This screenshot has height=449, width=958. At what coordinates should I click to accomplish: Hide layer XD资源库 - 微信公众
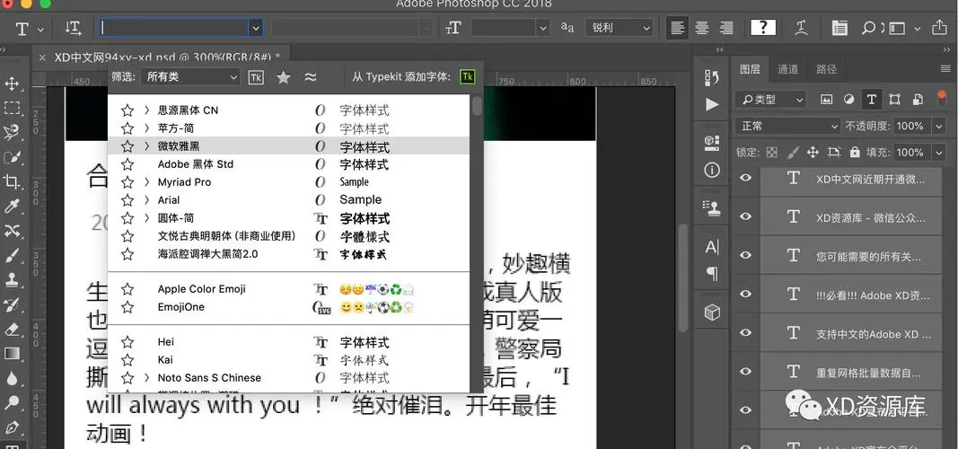[x=745, y=216]
